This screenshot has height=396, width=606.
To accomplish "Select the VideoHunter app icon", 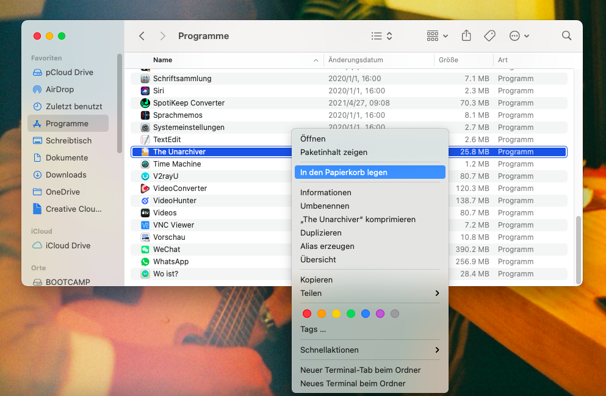I will (x=145, y=201).
